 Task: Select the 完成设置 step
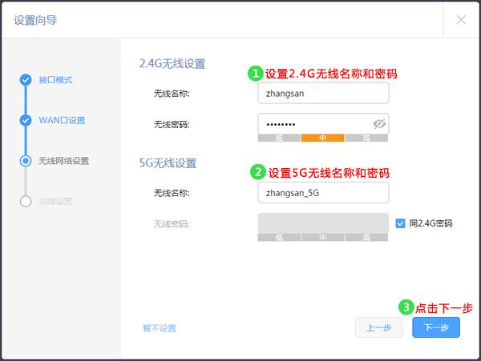55,201
